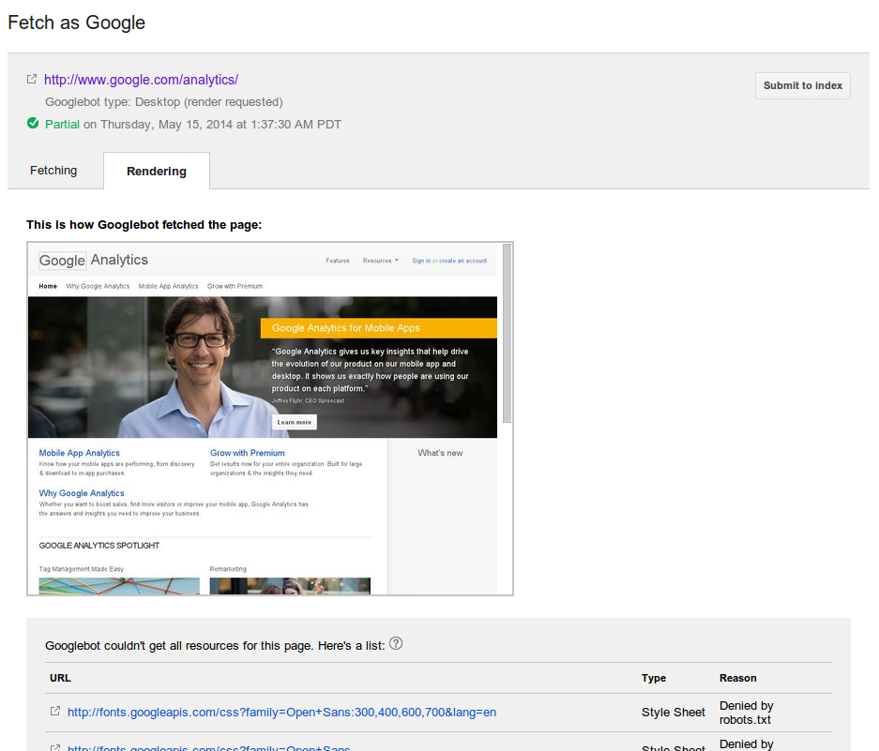The height and width of the screenshot is (751, 879).
Task: Click the Google logo in rendered preview
Action: 62,261
